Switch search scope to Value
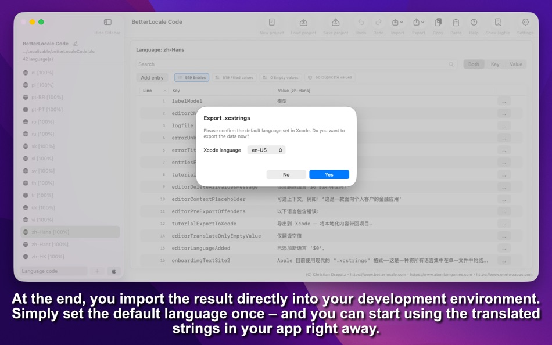The width and height of the screenshot is (552, 345). tap(515, 64)
